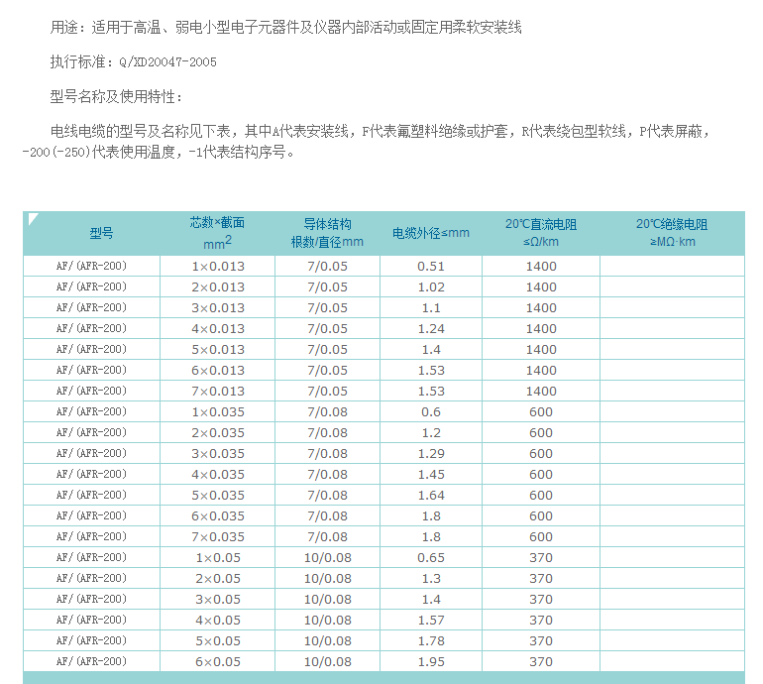Click 10/0.08 in the 3×0.05 row
763x684 pixels.
(327, 600)
